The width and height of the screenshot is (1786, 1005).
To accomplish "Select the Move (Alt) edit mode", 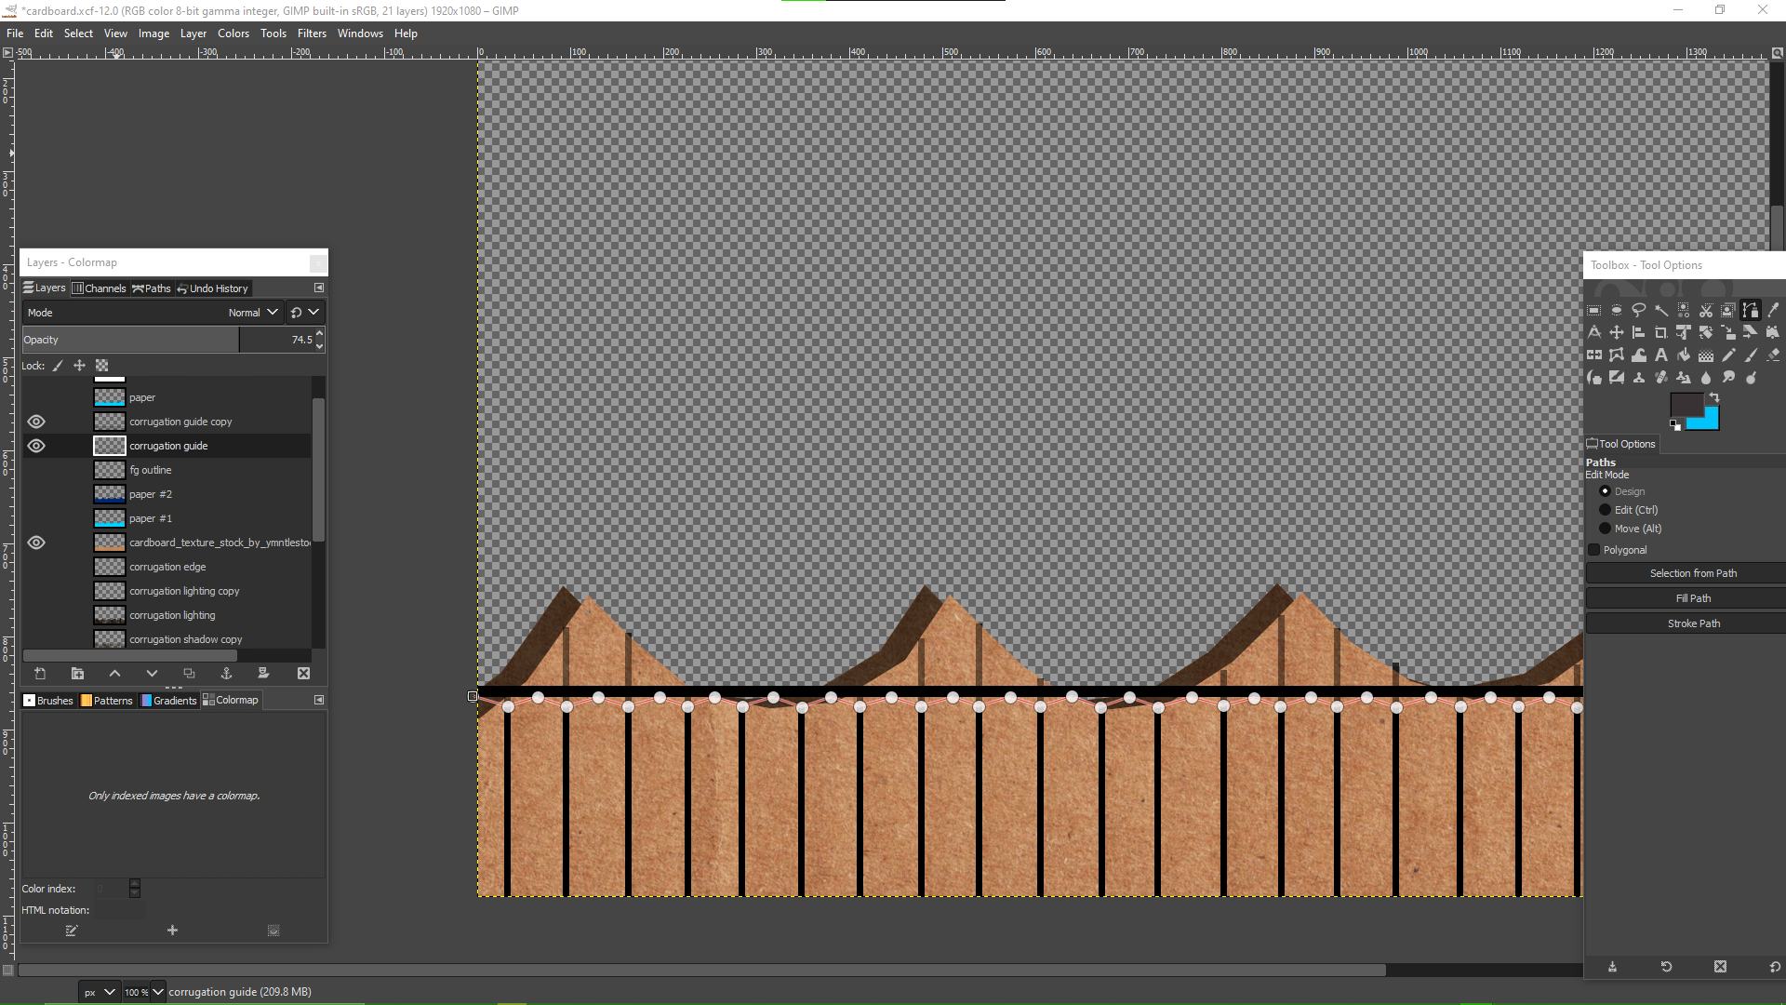I will [1606, 529].
